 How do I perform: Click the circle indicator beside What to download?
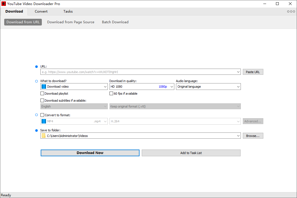pyautogui.click(x=36, y=81)
